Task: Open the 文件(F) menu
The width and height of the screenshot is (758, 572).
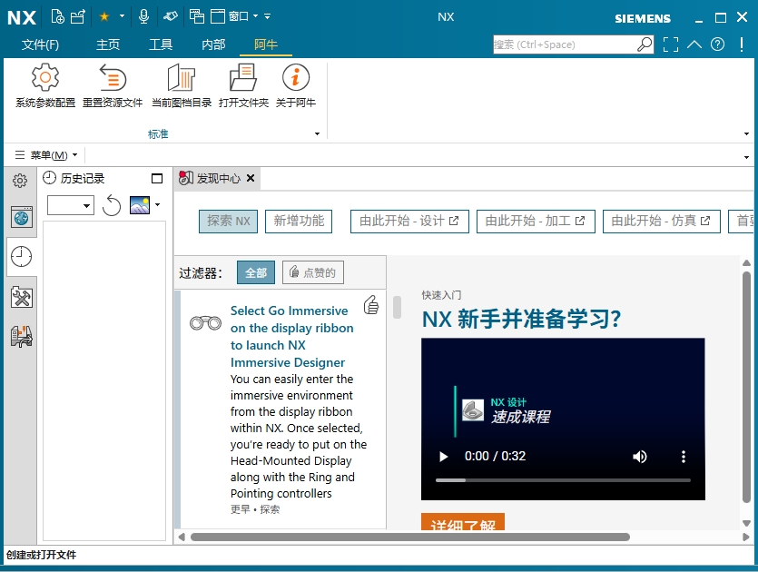Action: point(40,44)
